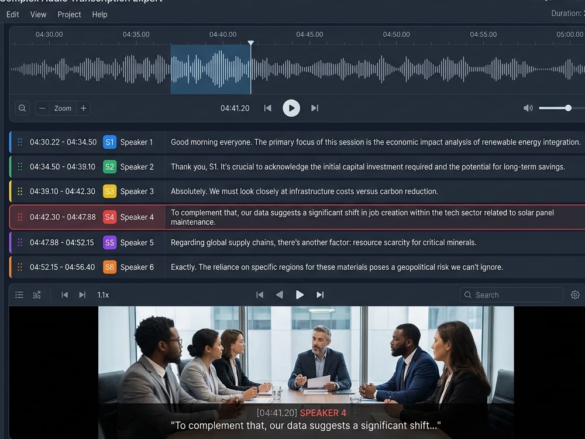Select the Speaker 6 name label

(137, 267)
